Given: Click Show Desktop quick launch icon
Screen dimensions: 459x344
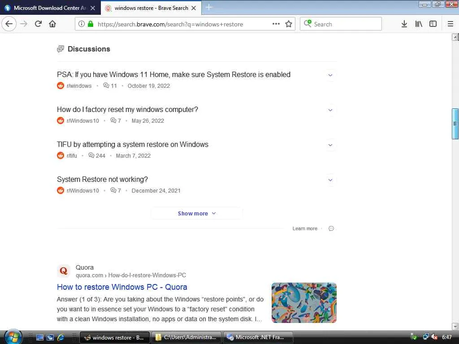Looking at the screenshot, I should tap(40, 337).
